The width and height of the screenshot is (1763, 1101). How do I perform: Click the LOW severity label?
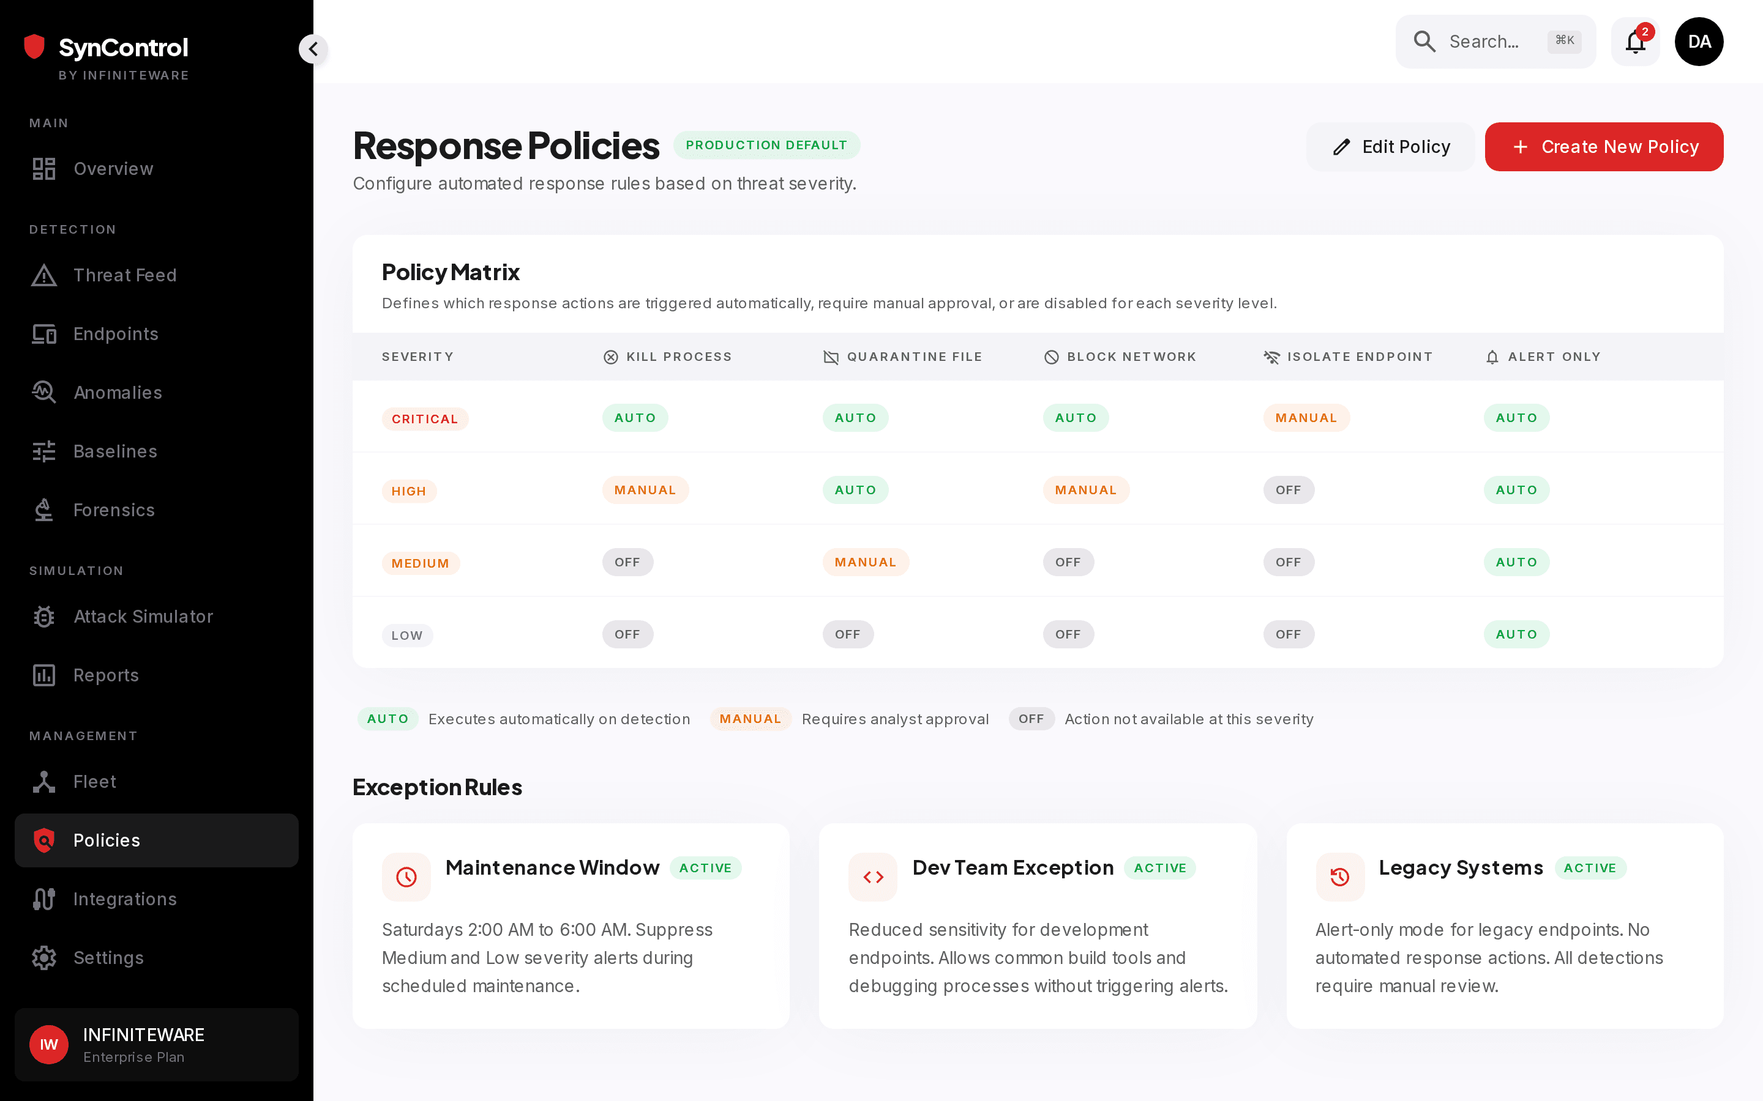pos(407,635)
